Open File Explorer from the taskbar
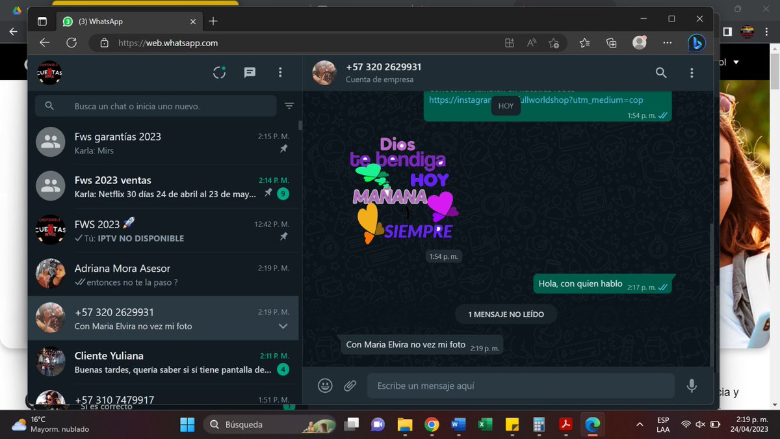The image size is (780, 439). pyautogui.click(x=404, y=425)
